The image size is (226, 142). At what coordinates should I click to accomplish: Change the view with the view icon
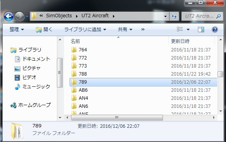[180, 29]
